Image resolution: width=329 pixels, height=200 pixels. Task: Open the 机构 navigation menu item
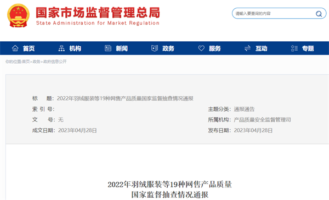click(x=75, y=48)
